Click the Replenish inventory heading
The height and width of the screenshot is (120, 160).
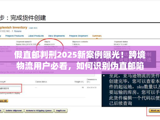pyautogui.click(x=14, y=28)
